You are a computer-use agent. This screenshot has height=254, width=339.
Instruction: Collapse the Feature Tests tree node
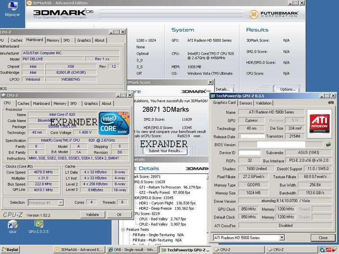(x=123, y=229)
